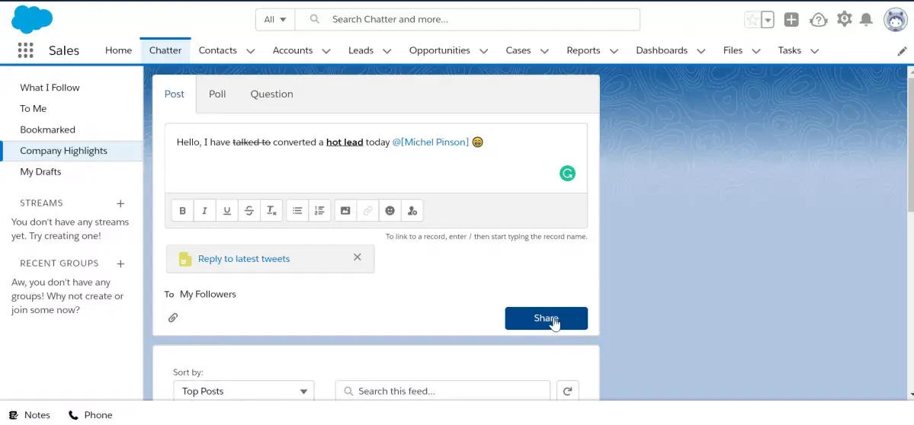The image size is (914, 425).
Task: Click the green Grammarly icon
Action: (567, 173)
